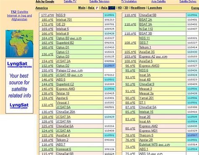This screenshot has height=155, width=199.
Task: Click the Satellite Dishes ad link
Action: pos(188,2)
